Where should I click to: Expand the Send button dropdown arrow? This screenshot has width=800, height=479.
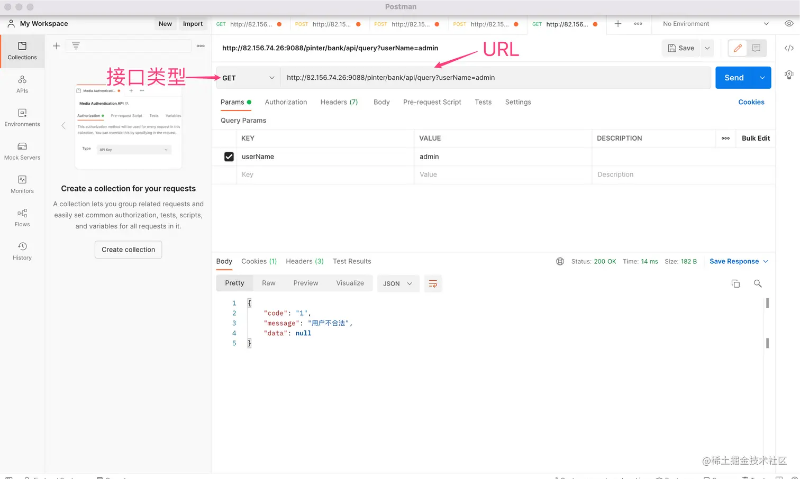762,78
